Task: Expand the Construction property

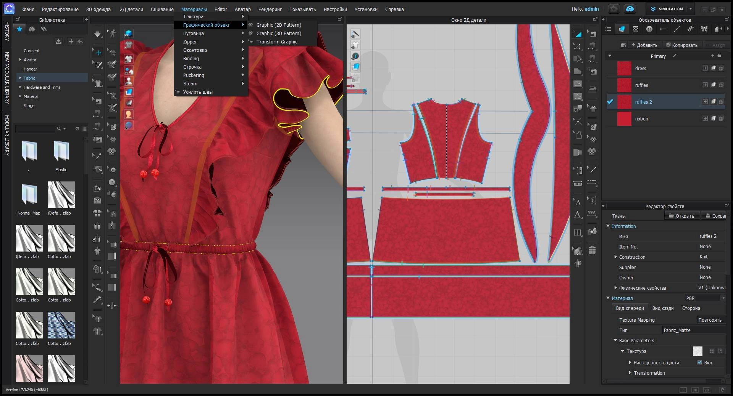Action: (x=615, y=257)
